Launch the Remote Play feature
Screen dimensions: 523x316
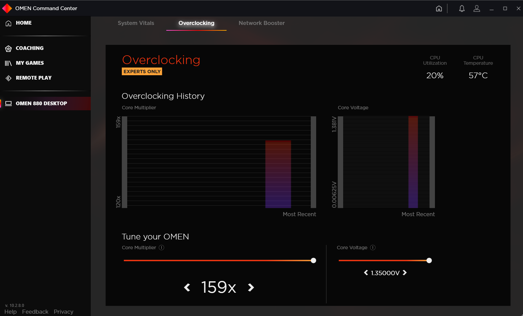(33, 78)
